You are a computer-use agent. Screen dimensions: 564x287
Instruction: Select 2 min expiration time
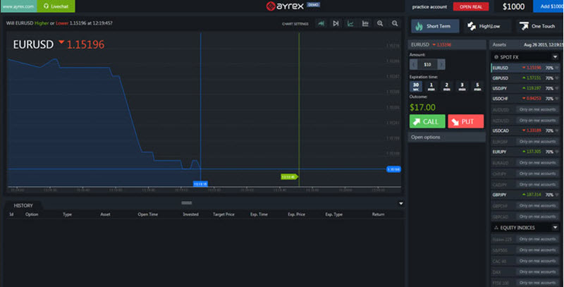[x=447, y=86]
